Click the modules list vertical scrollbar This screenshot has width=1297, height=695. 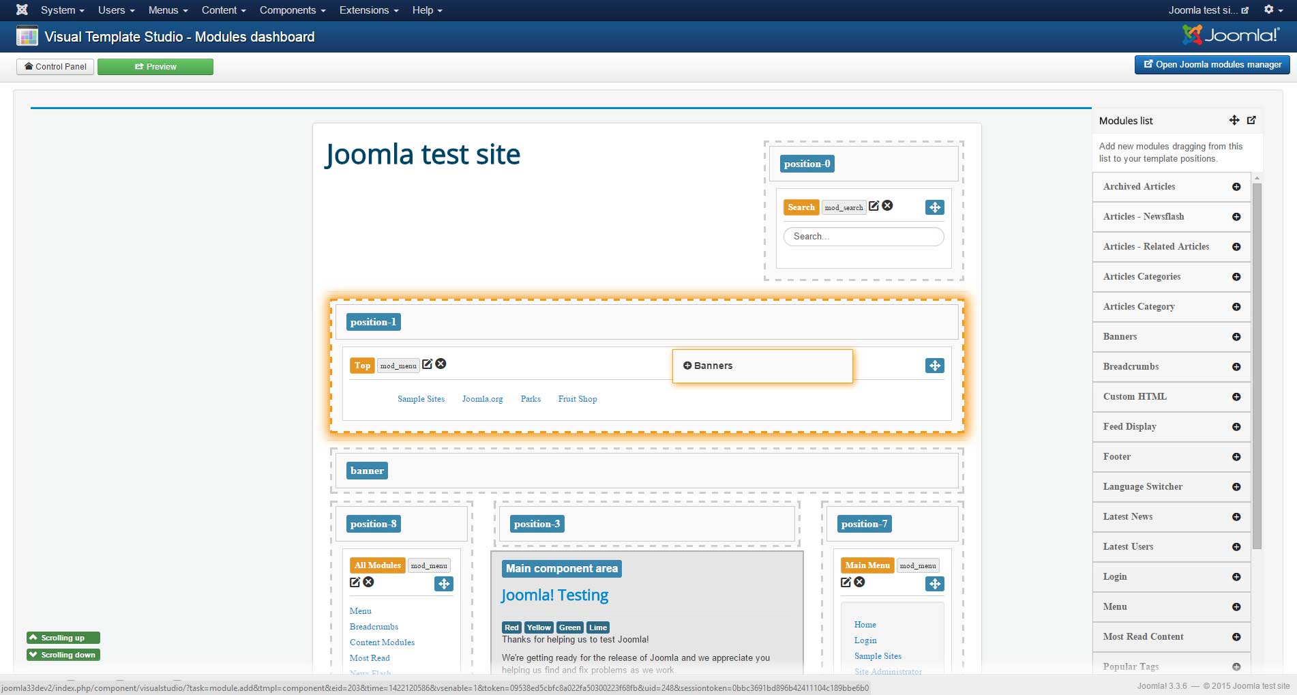pos(1257,365)
